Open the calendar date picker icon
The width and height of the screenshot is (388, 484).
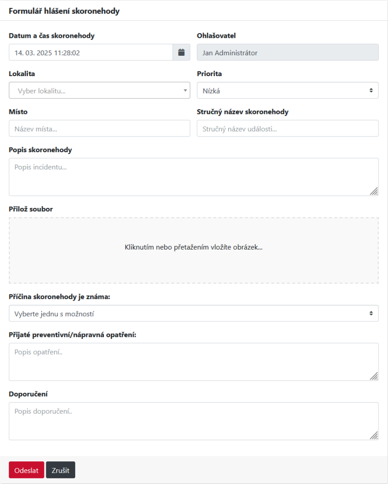pyautogui.click(x=181, y=52)
